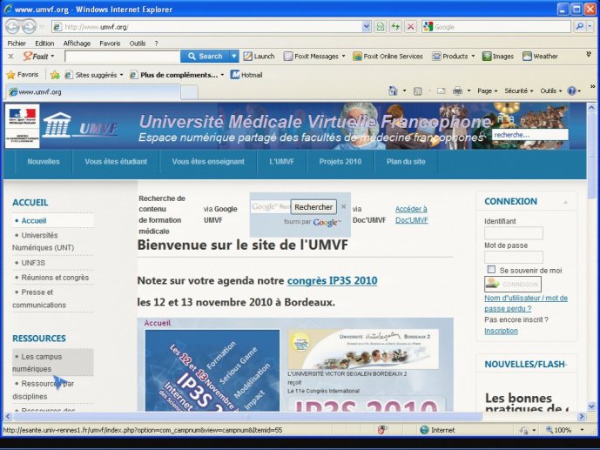
Task: Open the Favoris star panel
Action: [x=23, y=75]
